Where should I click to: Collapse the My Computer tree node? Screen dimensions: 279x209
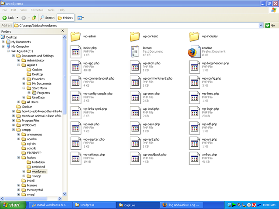[3, 47]
